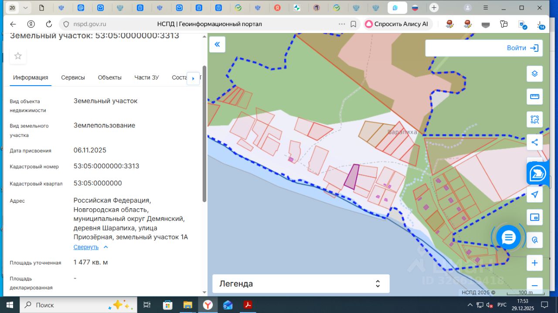
Task: Launch Yandex Browser from the taskbar
Action: point(208,305)
